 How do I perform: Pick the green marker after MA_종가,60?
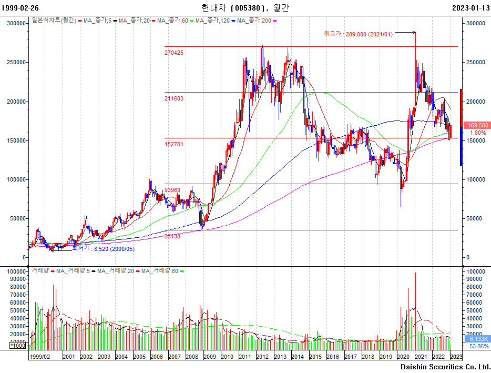click(192, 21)
